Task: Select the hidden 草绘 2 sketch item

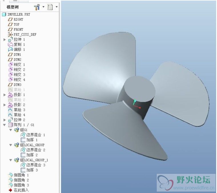Action: (17, 100)
